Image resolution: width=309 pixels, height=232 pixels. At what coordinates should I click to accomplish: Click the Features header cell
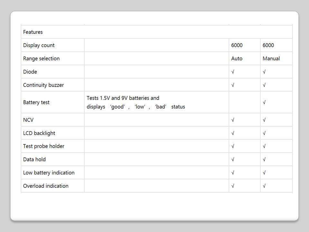33,32
